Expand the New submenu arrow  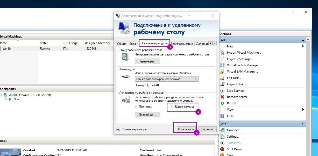[x=303, y=46]
